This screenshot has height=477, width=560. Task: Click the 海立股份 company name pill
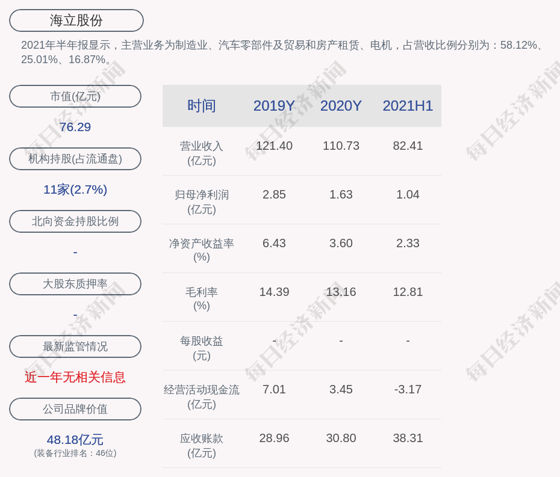coord(76,20)
